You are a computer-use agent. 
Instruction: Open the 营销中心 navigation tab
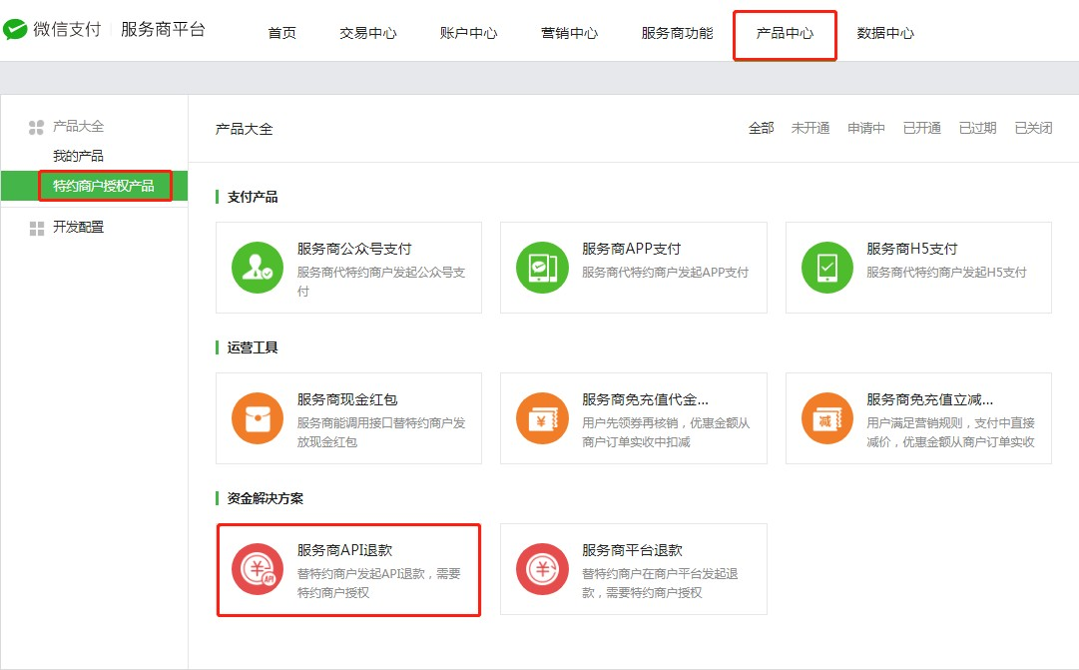click(569, 33)
